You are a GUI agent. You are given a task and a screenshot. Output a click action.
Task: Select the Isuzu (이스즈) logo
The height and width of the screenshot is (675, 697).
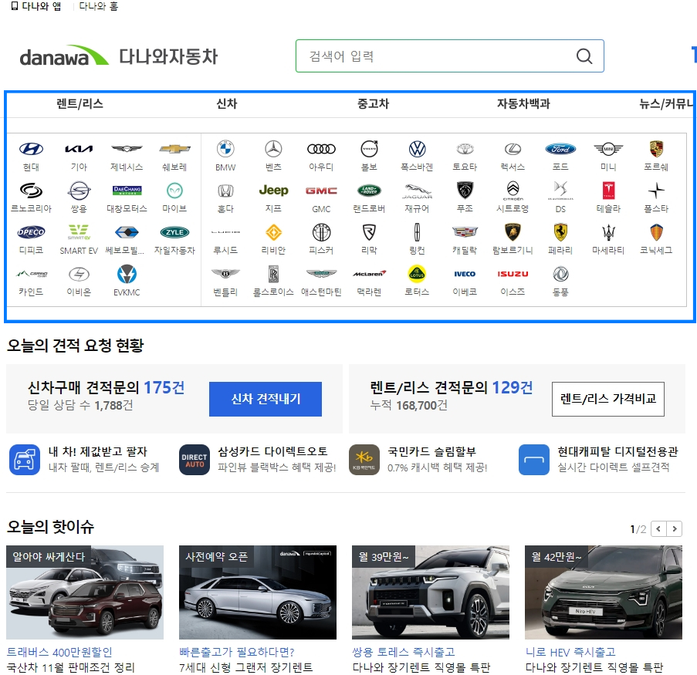tap(513, 274)
